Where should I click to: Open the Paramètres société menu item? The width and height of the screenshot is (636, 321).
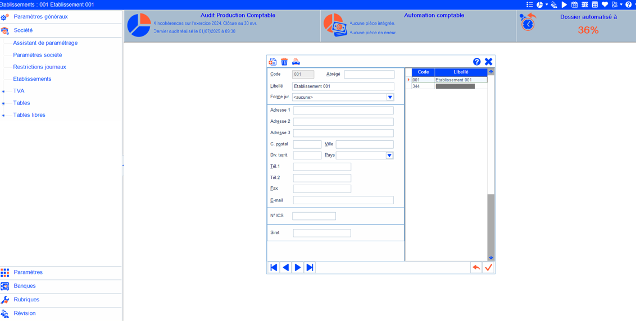37,55
